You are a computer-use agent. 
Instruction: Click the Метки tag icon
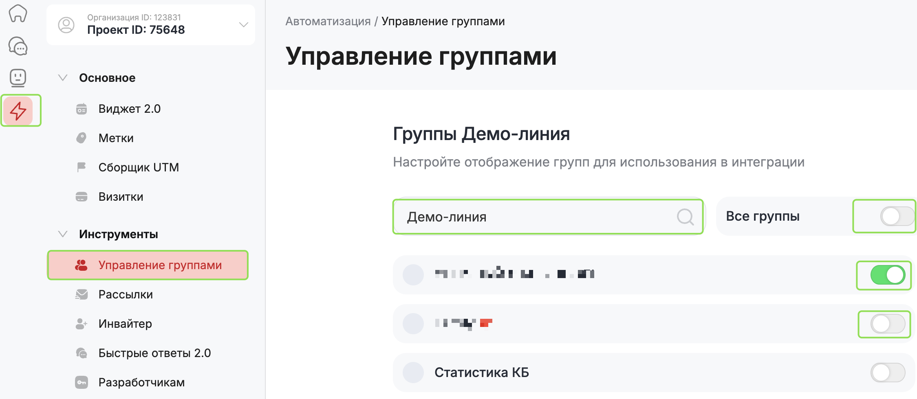[x=82, y=138]
